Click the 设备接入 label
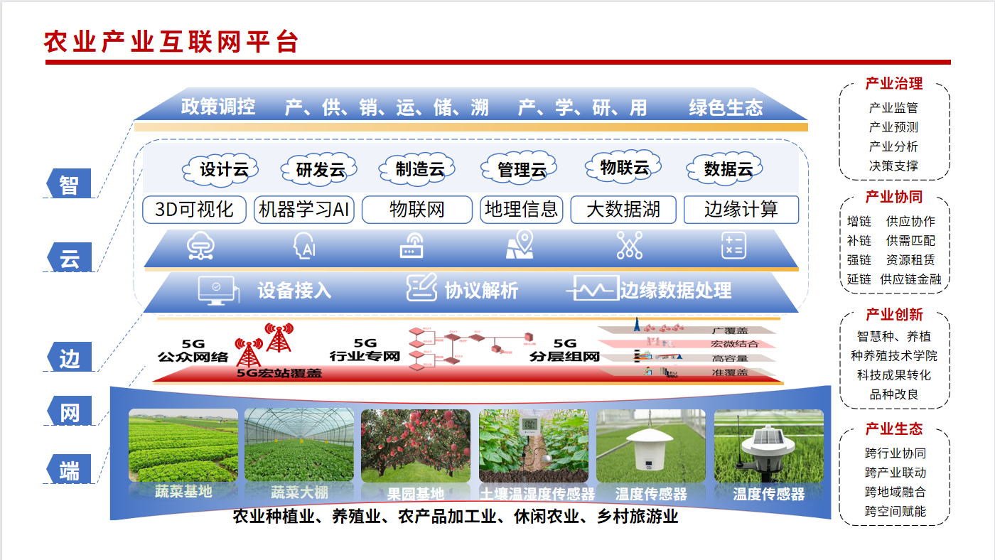 [294, 290]
